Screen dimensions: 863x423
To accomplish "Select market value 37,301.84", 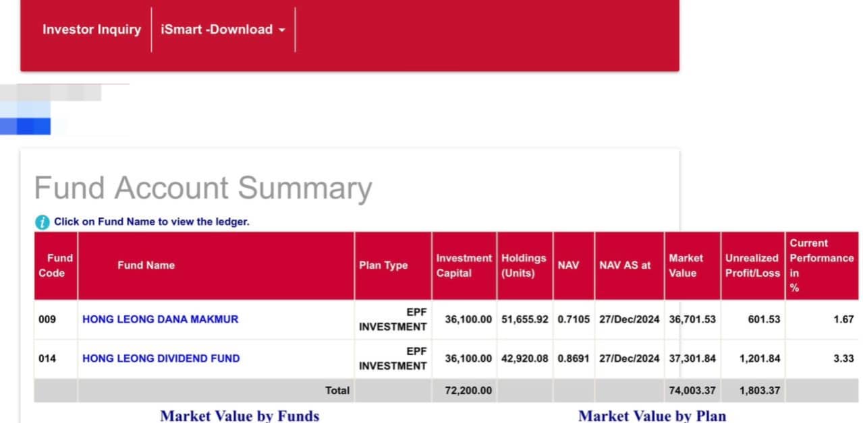I will click(692, 358).
